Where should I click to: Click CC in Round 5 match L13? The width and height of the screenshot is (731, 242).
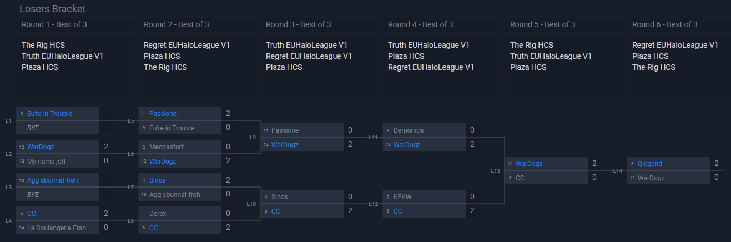tap(520, 178)
